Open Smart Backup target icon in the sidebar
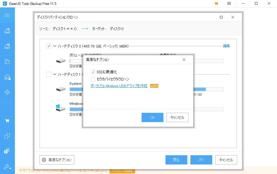Image resolution: width=277 pixels, height=174 pixels. pyautogui.click(x=7, y=92)
